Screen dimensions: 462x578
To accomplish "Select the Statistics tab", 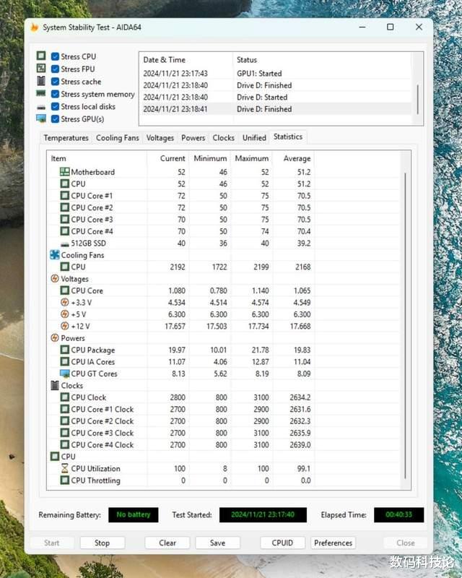I will point(288,137).
